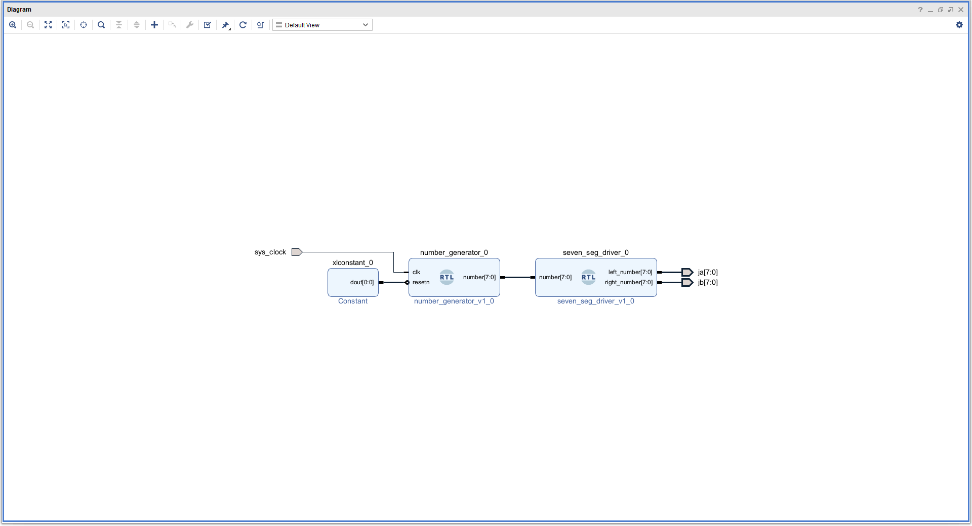Toggle the pin icon in toolbar
Screen dimensions: 972x526
point(226,25)
